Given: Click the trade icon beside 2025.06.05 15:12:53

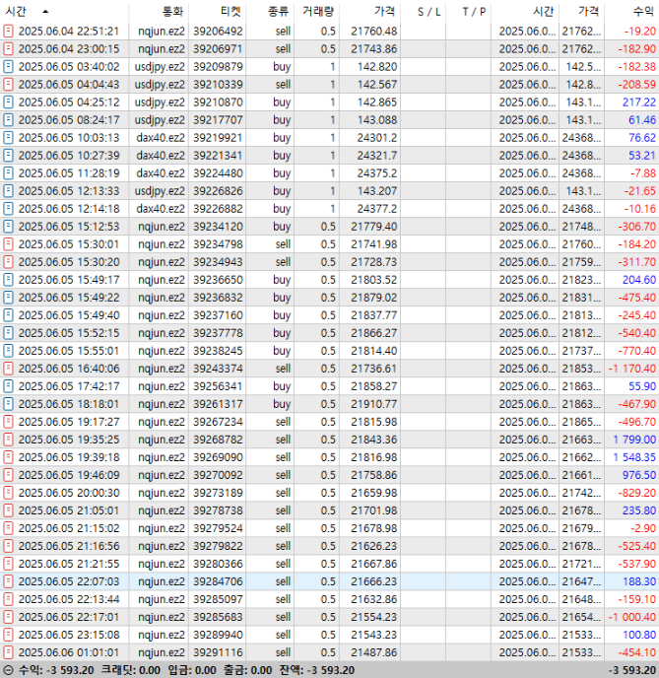Looking at the screenshot, I should point(8,227).
